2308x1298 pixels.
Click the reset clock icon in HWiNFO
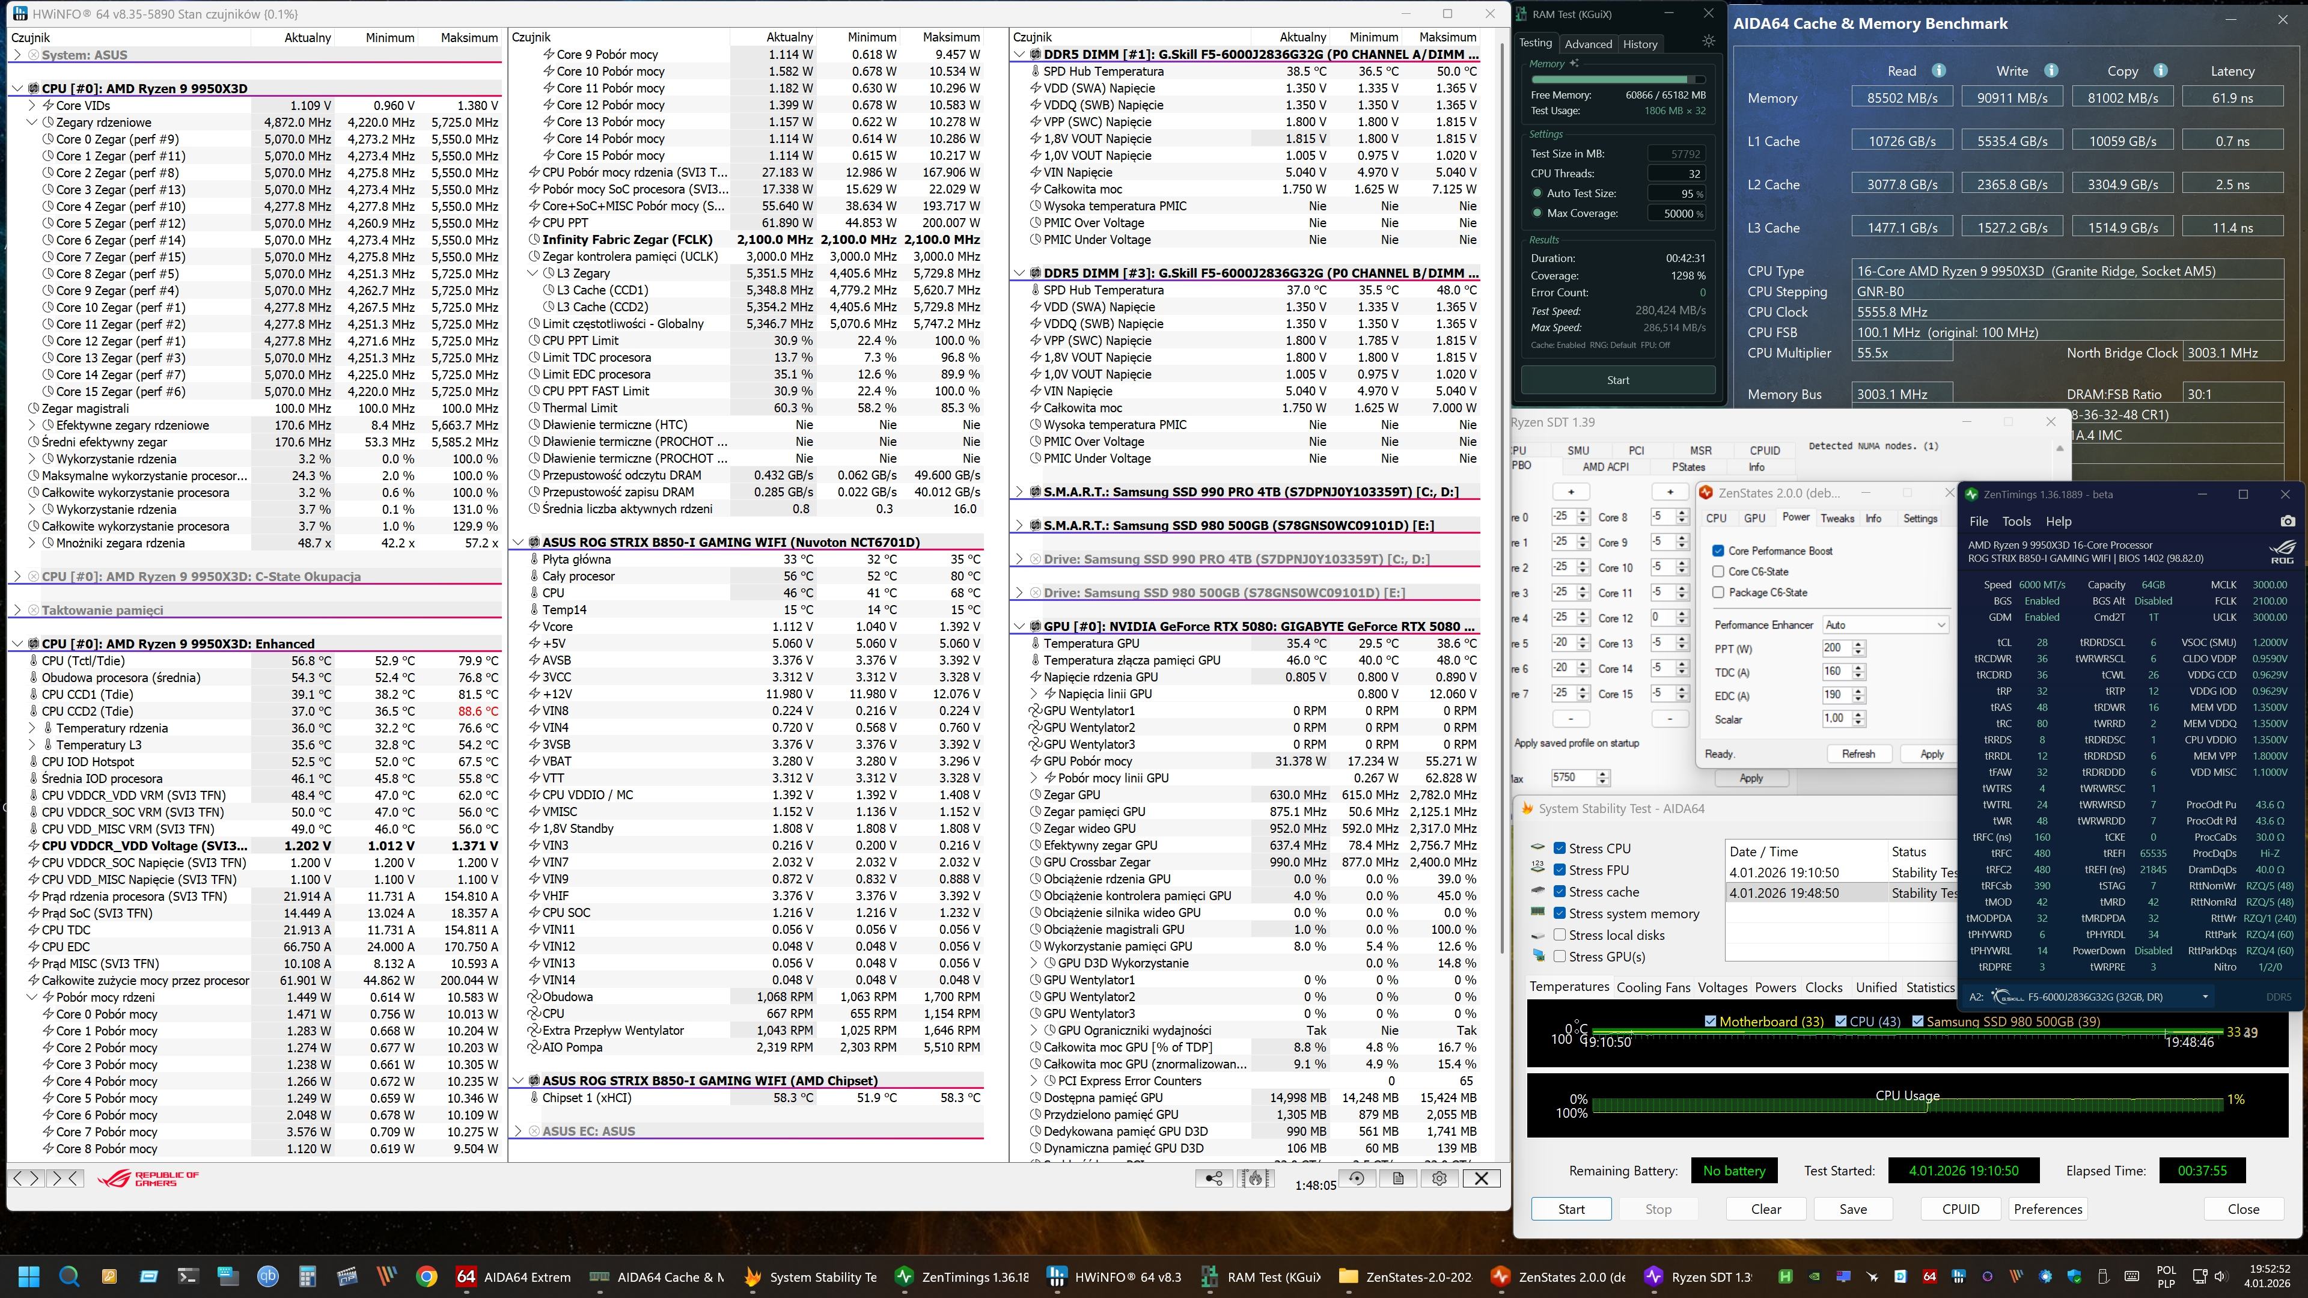click(1357, 1179)
